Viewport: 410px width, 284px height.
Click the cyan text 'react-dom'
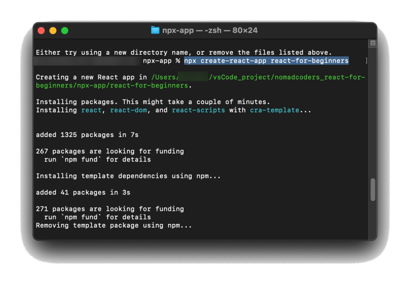point(128,110)
